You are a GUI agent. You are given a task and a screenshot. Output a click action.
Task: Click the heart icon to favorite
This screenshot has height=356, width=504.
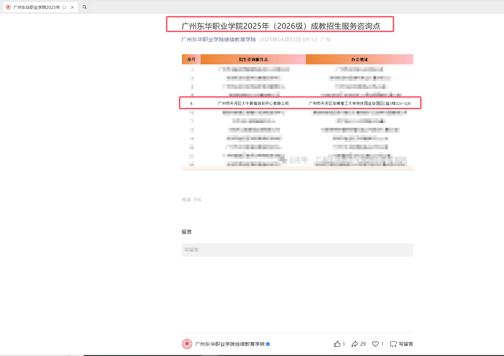point(375,344)
